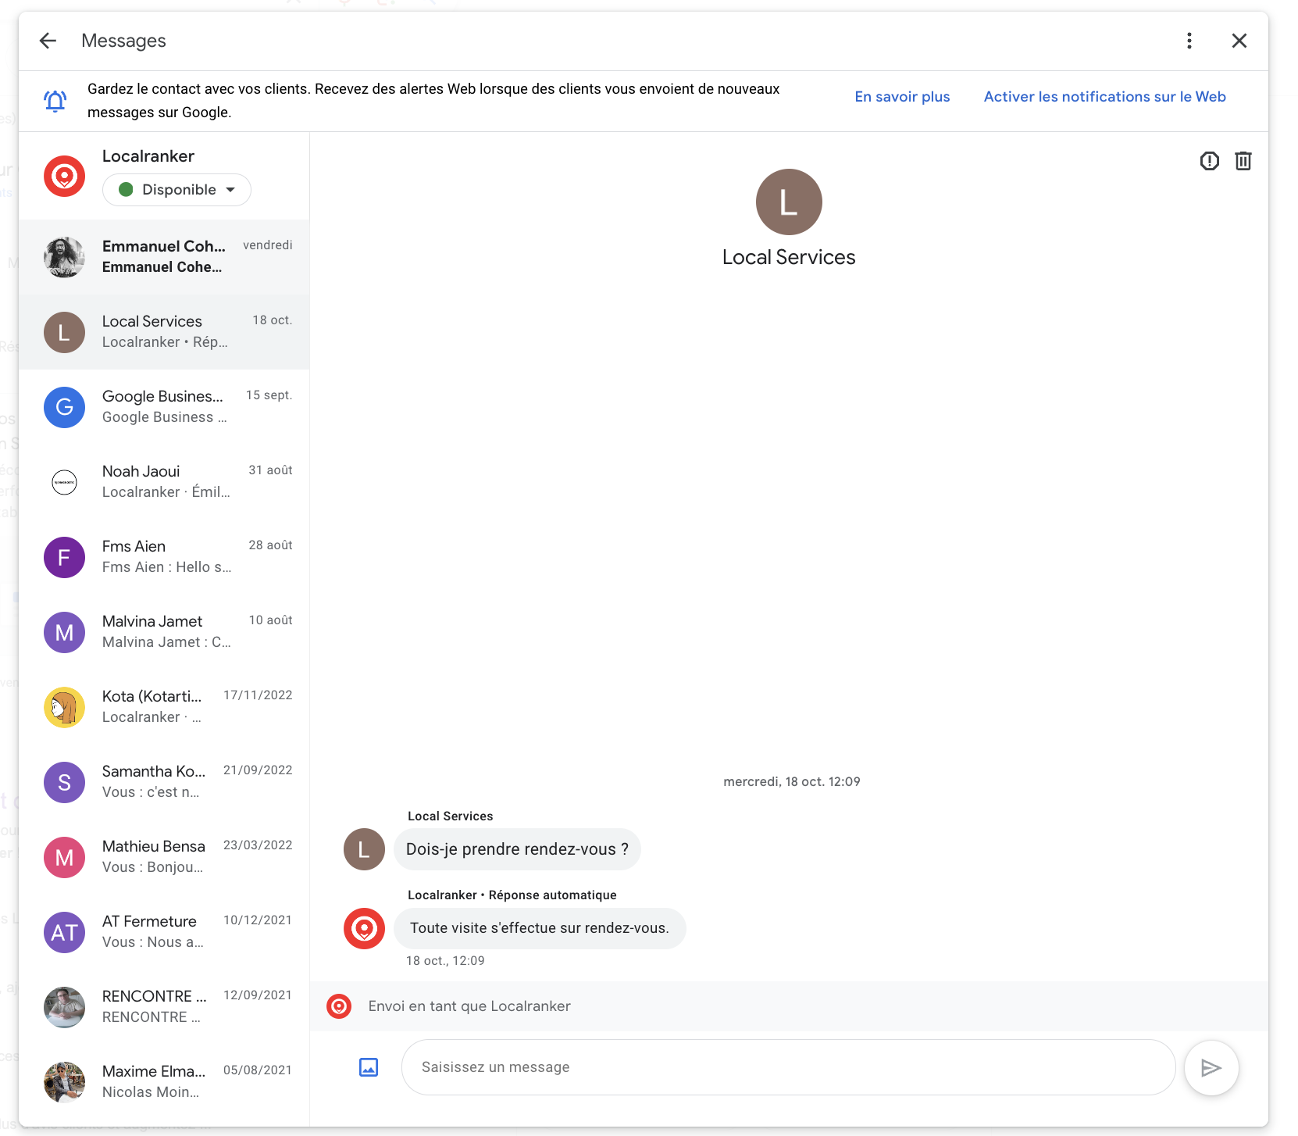1298x1136 pixels.
Task: Click Maxime Elma's profile photo
Action: (64, 1082)
